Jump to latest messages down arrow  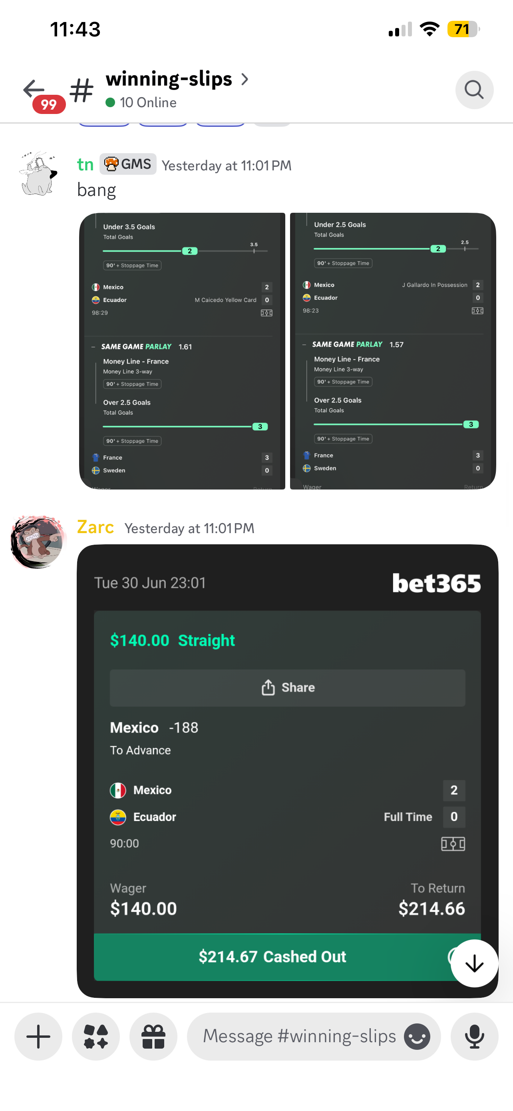(x=474, y=963)
